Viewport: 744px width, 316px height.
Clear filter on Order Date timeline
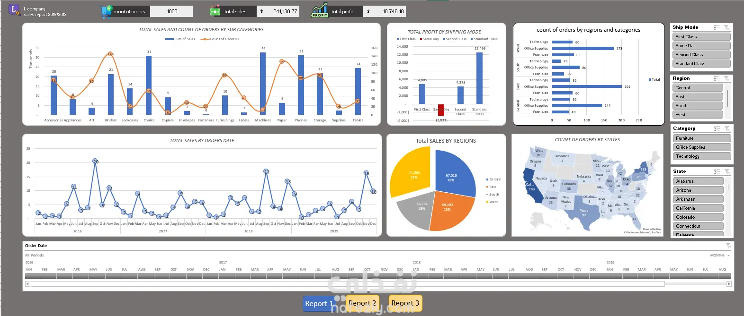(728, 246)
